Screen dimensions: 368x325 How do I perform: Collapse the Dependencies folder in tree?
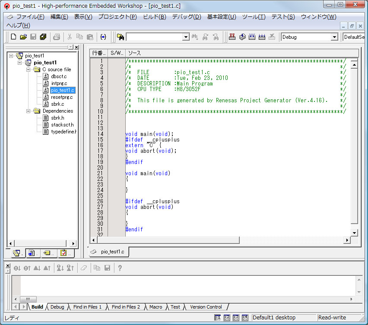(x=28, y=111)
